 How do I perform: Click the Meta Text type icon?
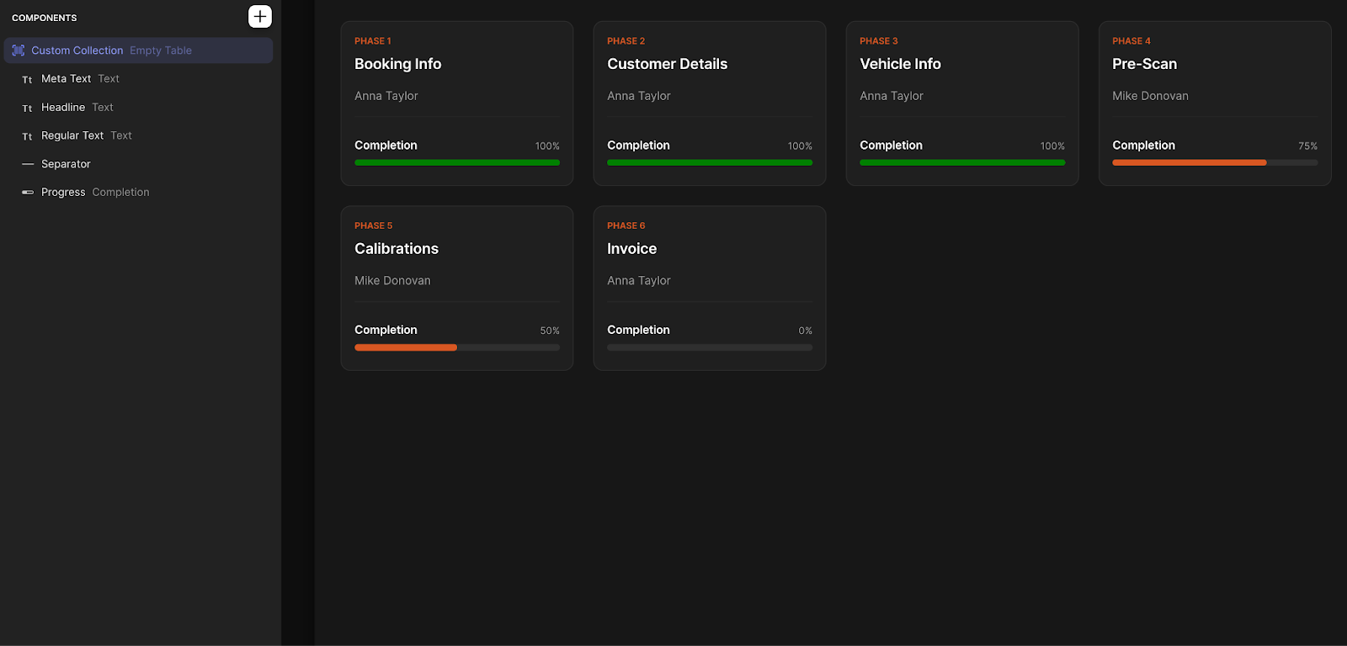tap(27, 79)
